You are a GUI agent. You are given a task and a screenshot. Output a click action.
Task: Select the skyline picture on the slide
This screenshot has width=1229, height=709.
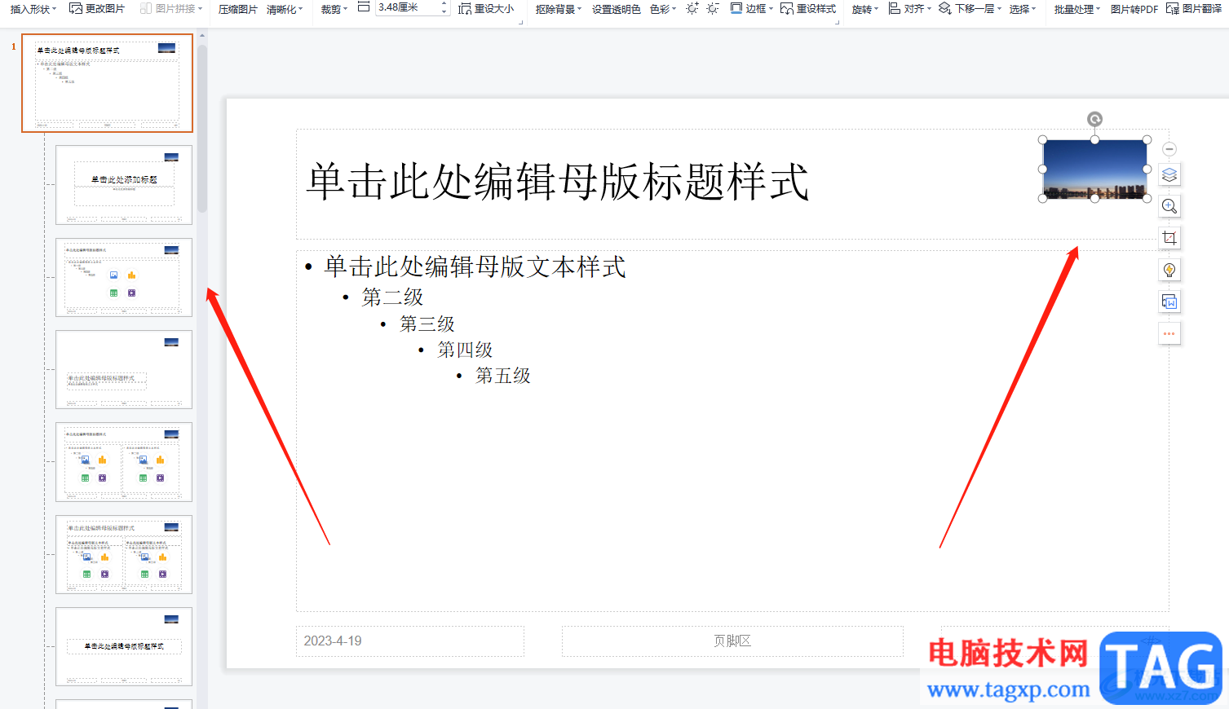[1094, 170]
